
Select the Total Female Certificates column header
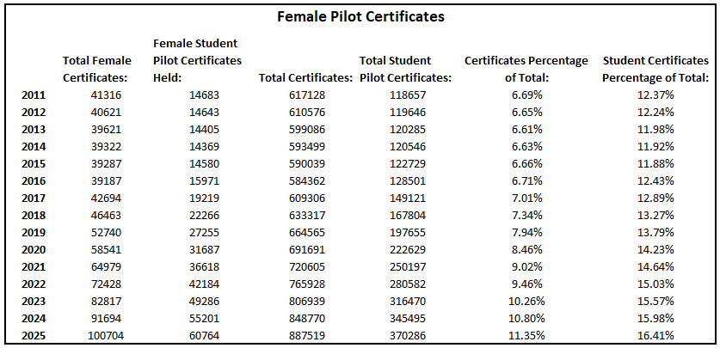click(97, 69)
